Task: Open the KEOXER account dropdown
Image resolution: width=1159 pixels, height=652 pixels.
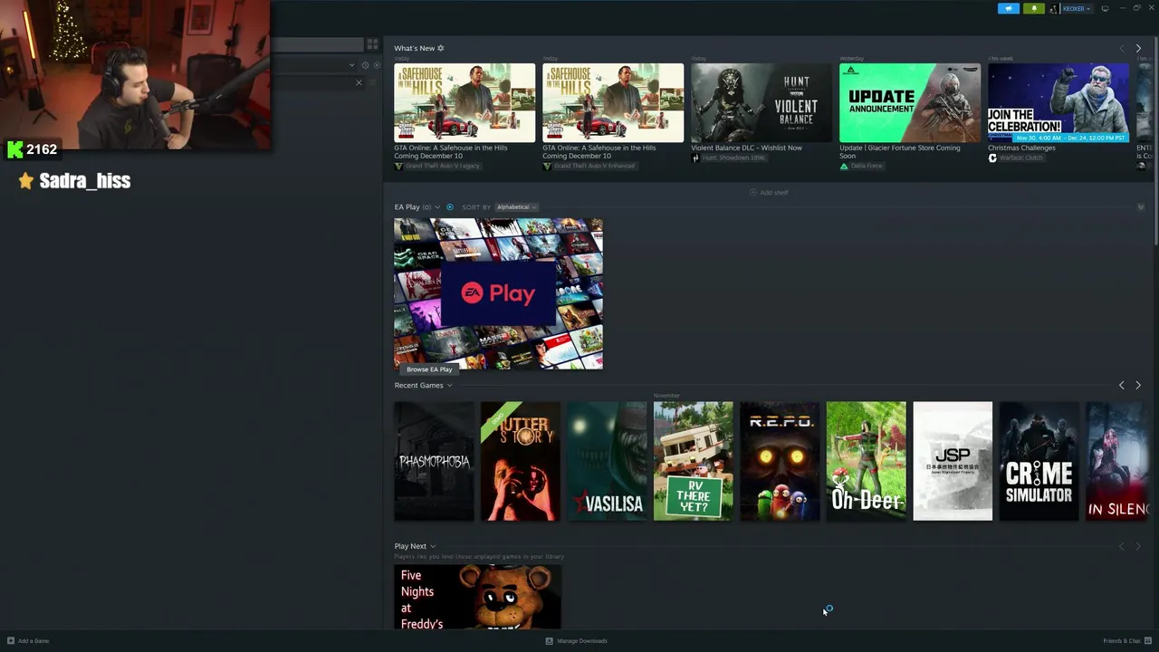Action: [x=1076, y=8]
